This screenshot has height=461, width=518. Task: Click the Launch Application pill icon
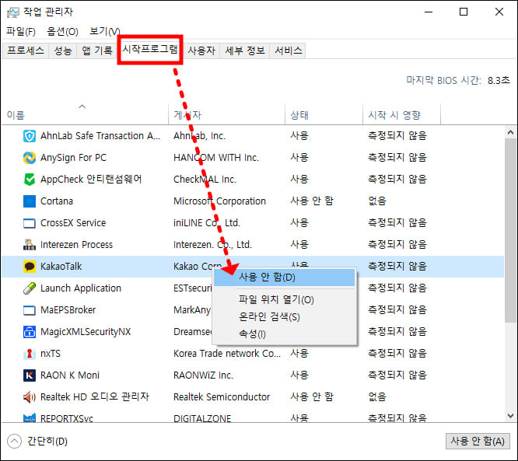point(30,288)
